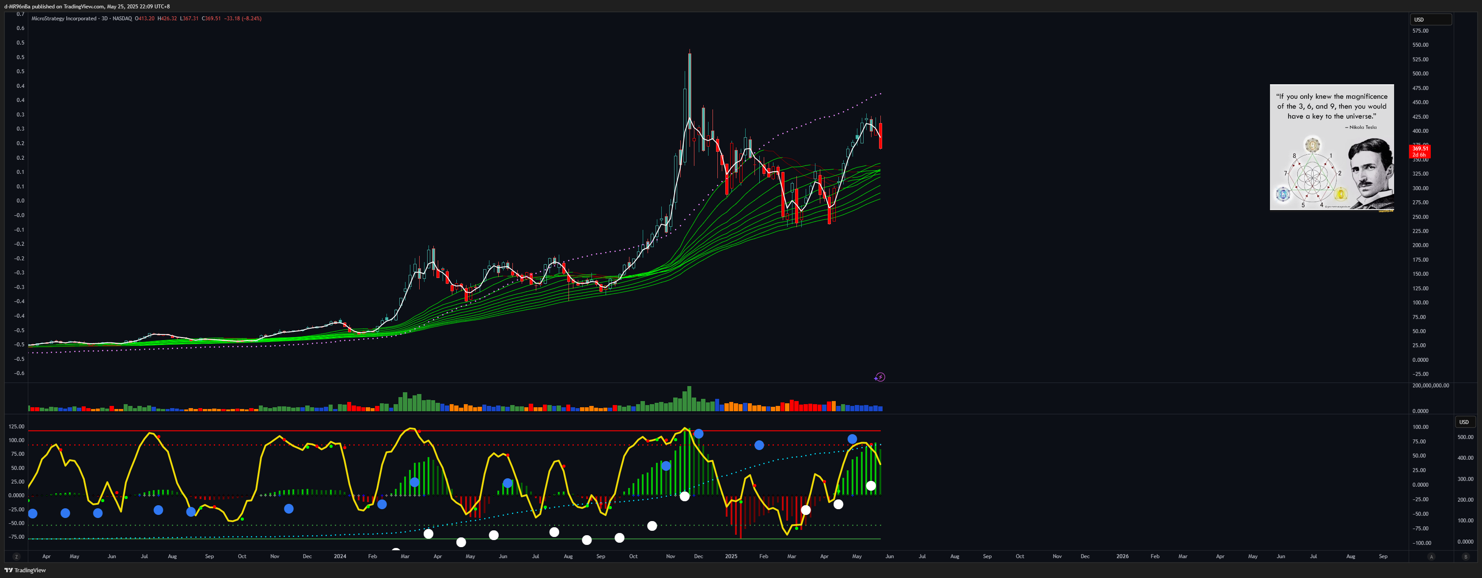Open the USD currency selector on indicator pane

1464,422
